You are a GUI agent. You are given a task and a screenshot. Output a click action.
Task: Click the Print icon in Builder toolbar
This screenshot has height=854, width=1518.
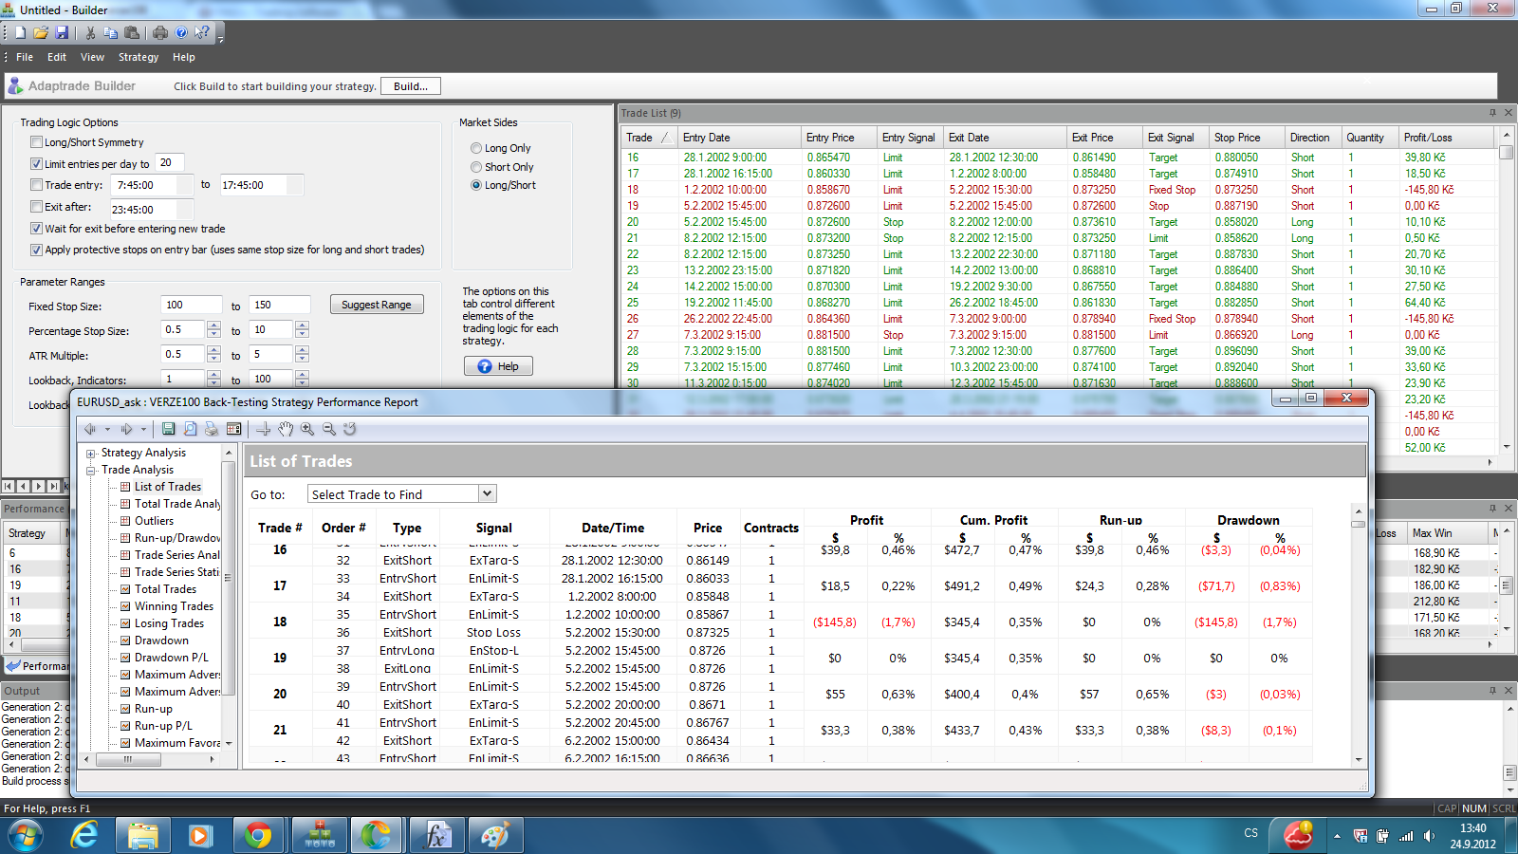(x=159, y=32)
